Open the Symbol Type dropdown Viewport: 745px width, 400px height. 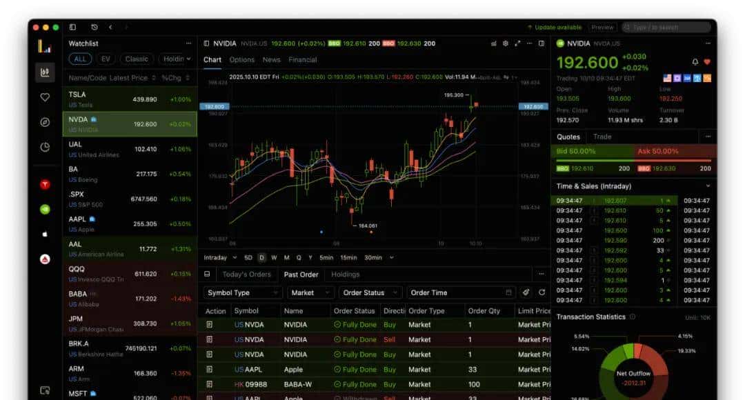(x=243, y=292)
